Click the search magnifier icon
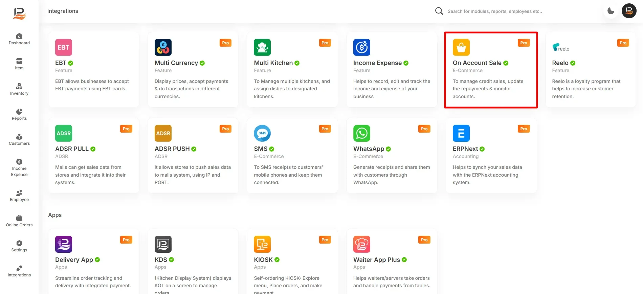This screenshot has width=643, height=294. [x=439, y=11]
